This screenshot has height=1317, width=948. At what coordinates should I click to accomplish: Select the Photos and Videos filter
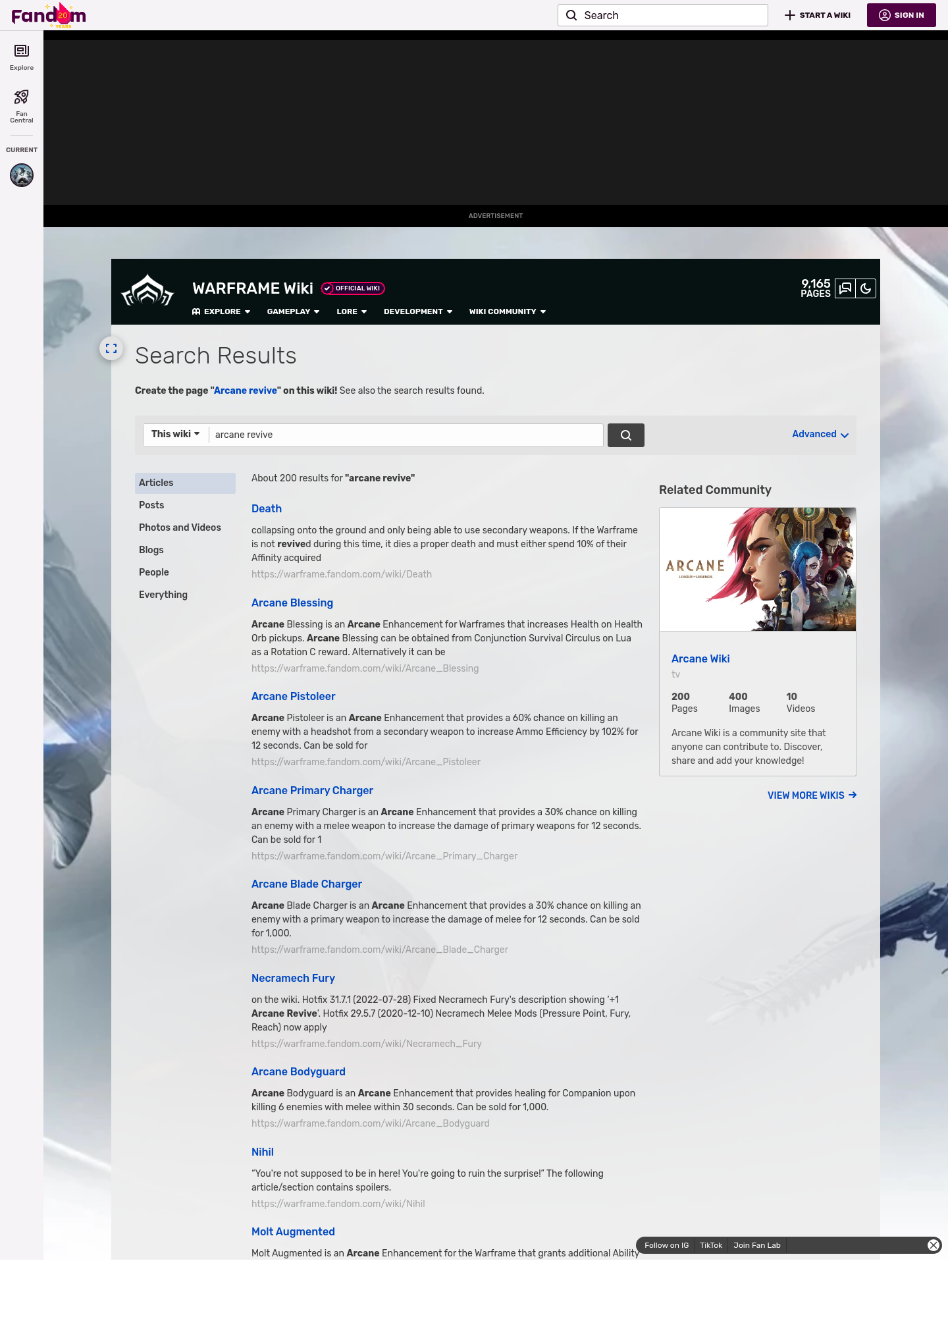click(185, 527)
